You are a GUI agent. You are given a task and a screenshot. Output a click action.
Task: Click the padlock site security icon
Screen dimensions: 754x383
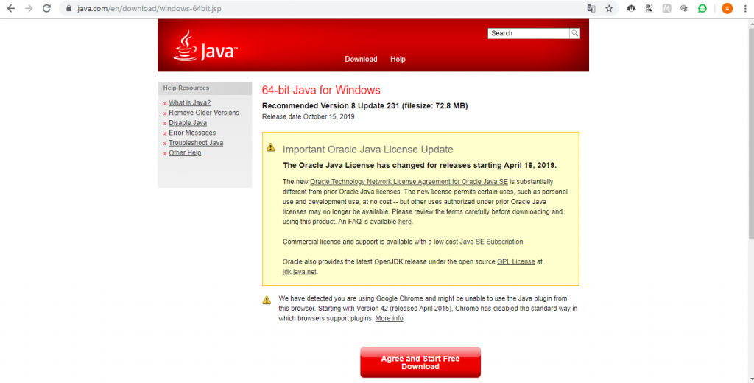point(68,8)
